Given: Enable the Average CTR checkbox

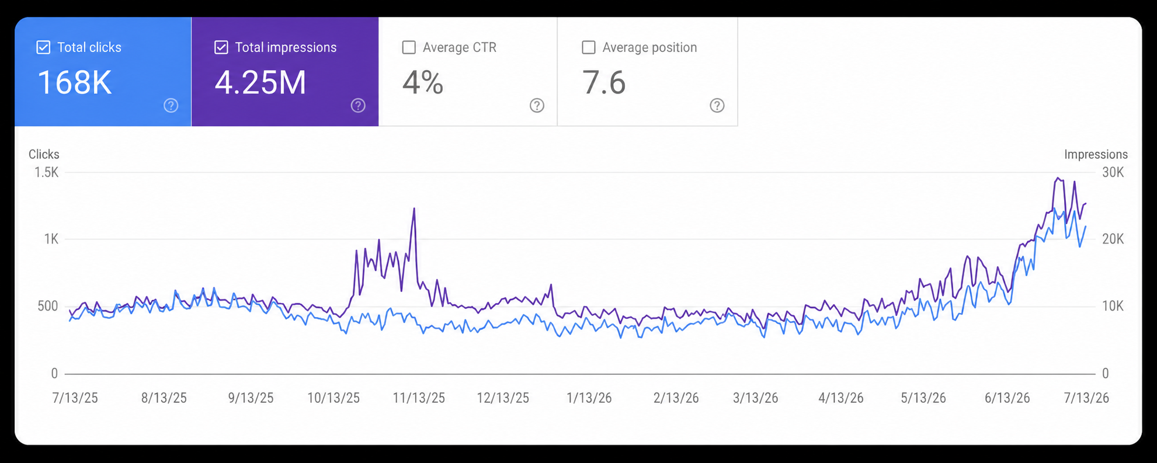Looking at the screenshot, I should pos(409,47).
